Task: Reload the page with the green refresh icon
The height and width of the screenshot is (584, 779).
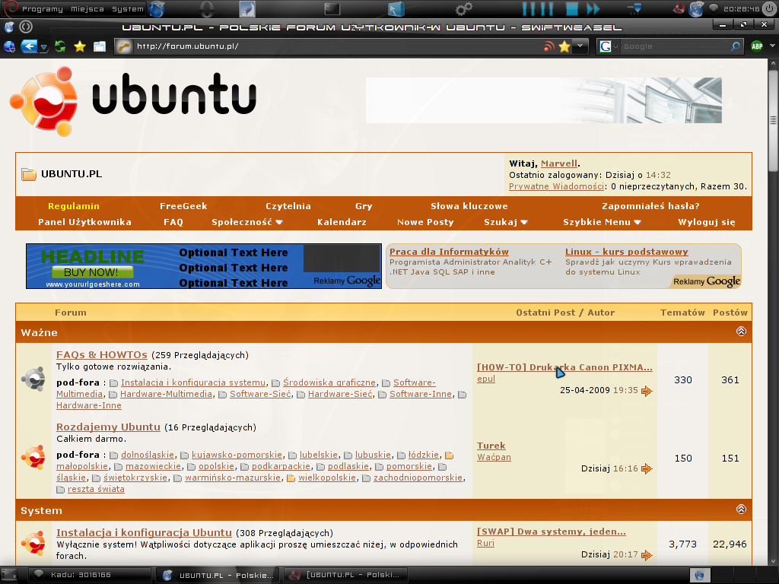Action: (x=60, y=46)
